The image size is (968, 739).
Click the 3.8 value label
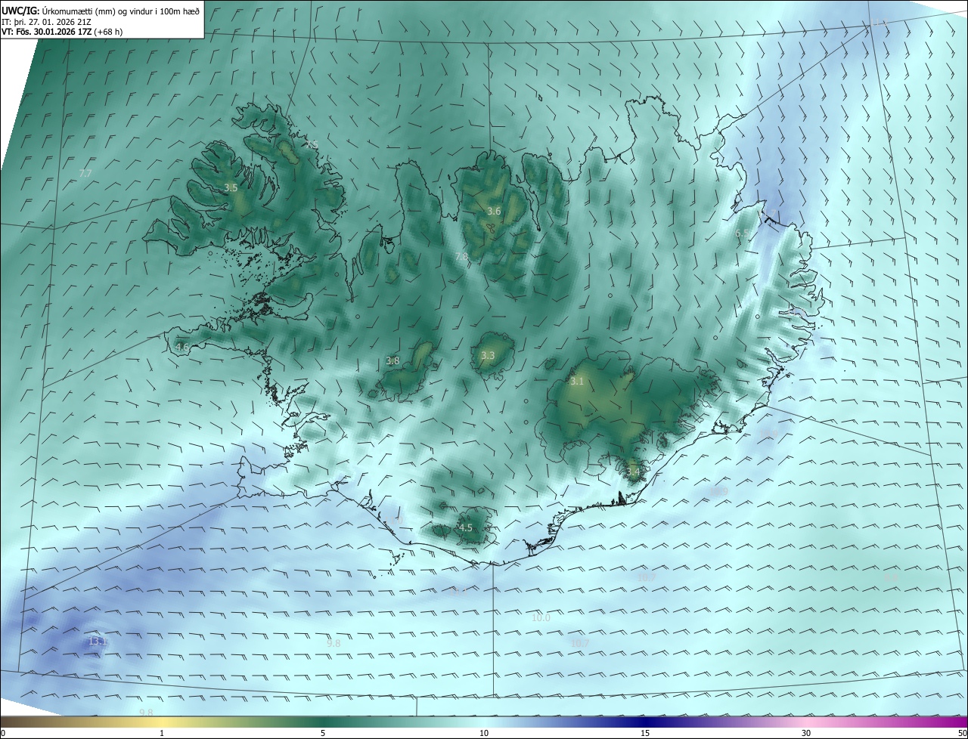pos(392,361)
